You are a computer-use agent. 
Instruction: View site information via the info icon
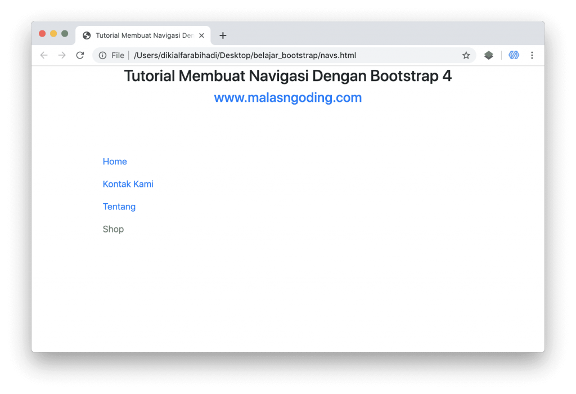point(102,55)
